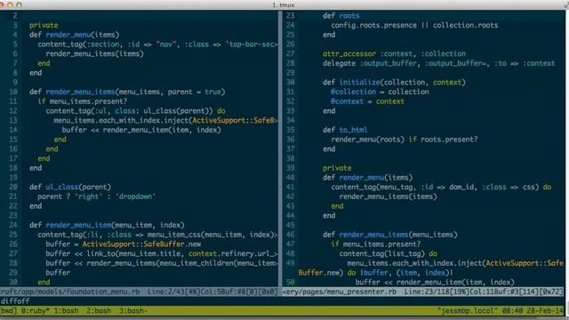Switch to the 3:bash- tmux window
Image resolution: width=569 pixels, height=320 pixels.
click(x=133, y=311)
